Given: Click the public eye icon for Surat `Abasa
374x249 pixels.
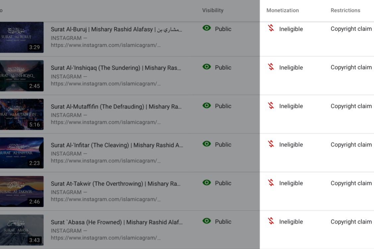Looking at the screenshot, I should 207,221.
